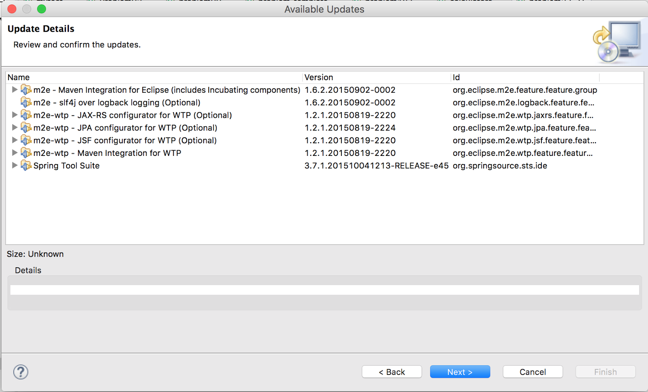
Task: Click the help question mark icon
Action: click(x=21, y=372)
